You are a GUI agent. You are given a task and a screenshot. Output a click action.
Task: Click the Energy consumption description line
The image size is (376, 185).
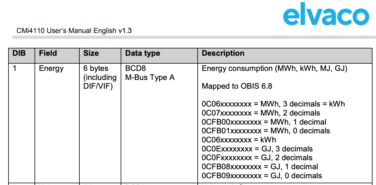[x=275, y=69]
